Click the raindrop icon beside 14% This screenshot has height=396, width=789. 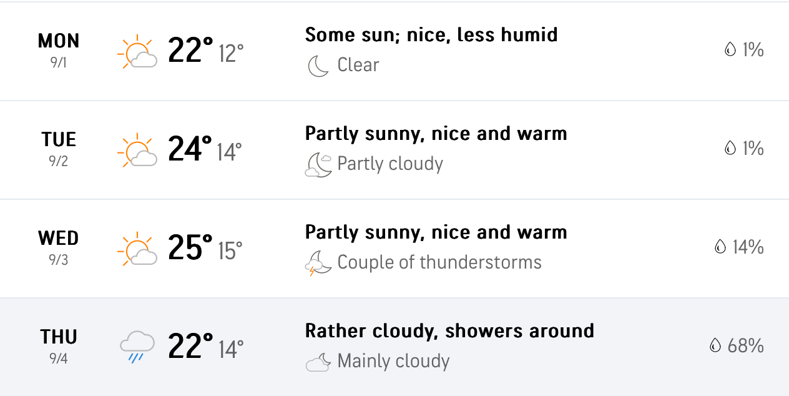(720, 247)
